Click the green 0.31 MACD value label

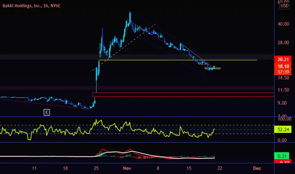pos(282,156)
